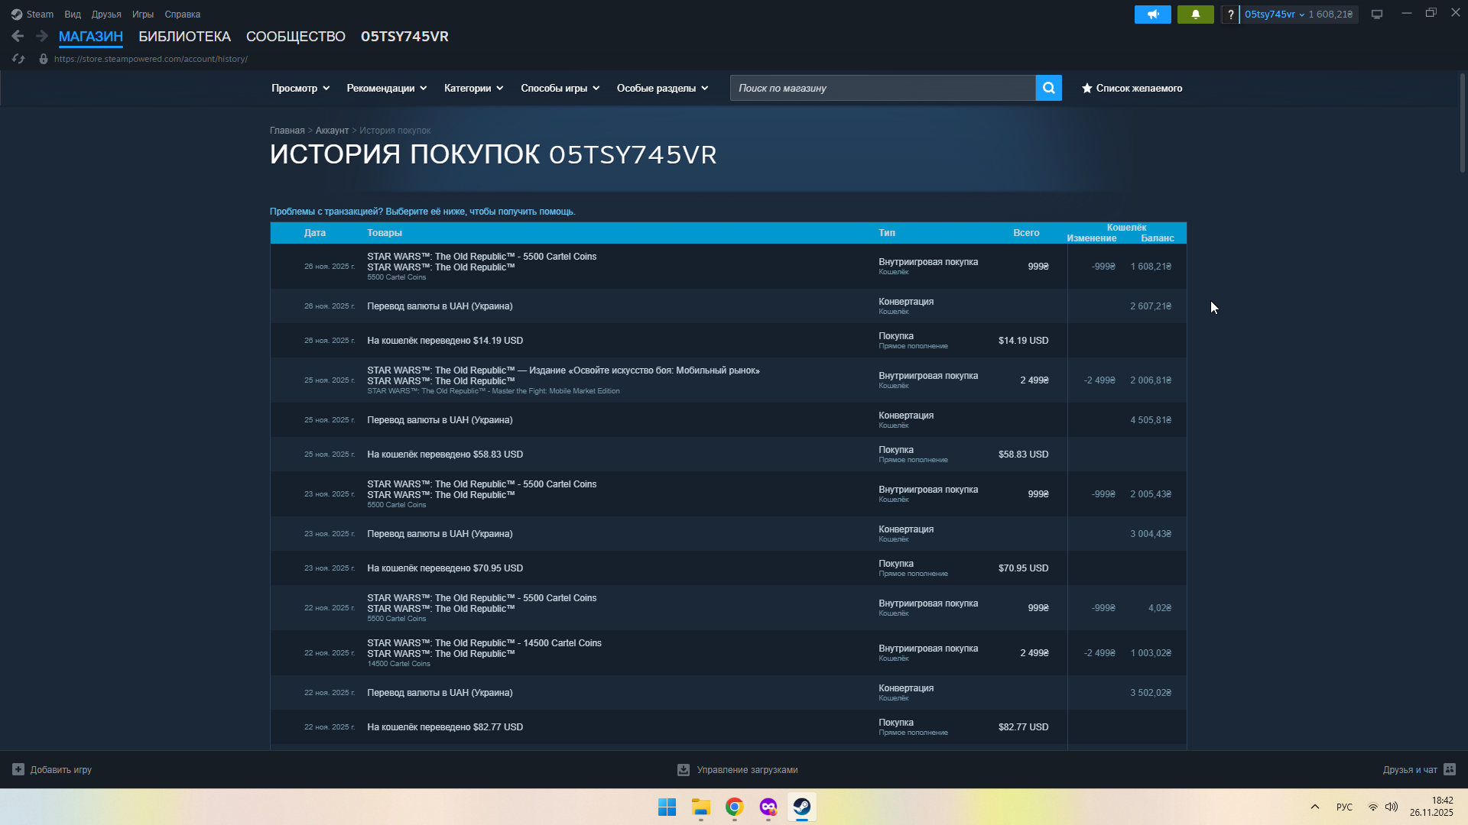Viewport: 1468px width, 825px height.
Task: Click the Поиск по магазину search field
Action: click(x=882, y=88)
